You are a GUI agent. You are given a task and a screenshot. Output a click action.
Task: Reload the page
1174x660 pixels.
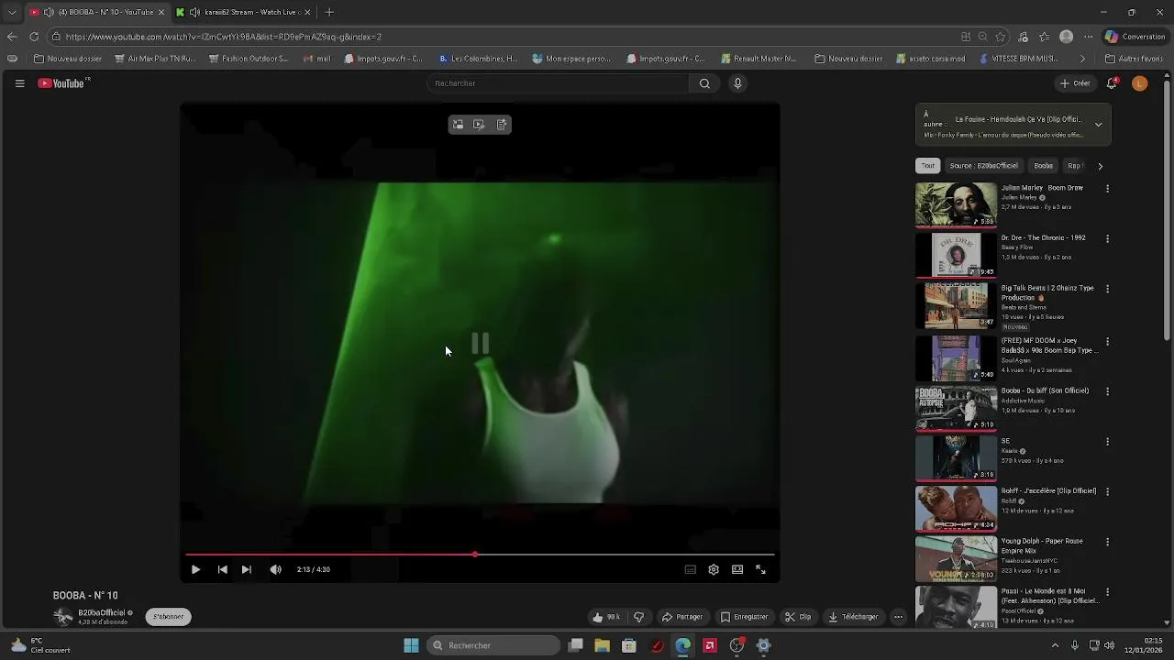34,37
